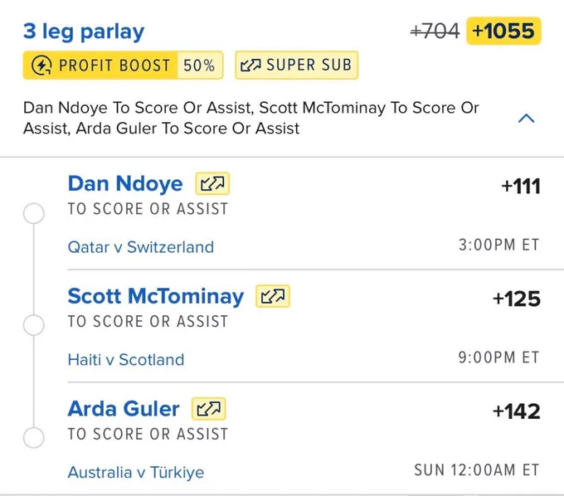
Task: Click the 3 leg parlay heading
Action: coord(84,32)
